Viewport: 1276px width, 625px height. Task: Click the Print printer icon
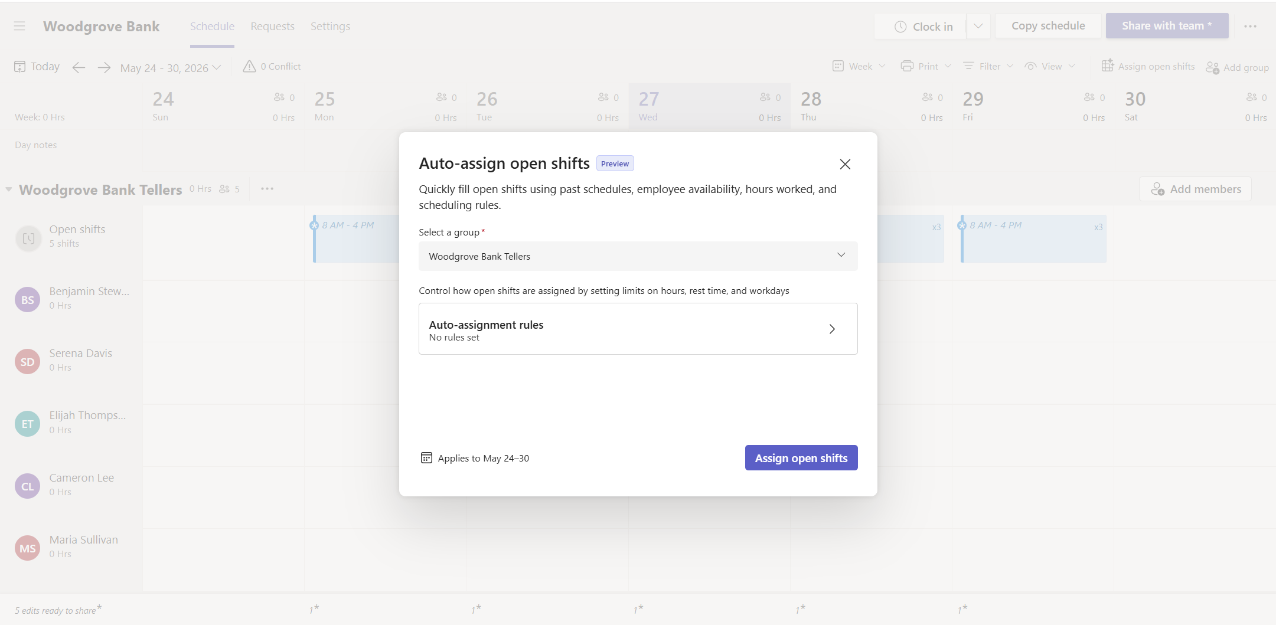pos(907,66)
